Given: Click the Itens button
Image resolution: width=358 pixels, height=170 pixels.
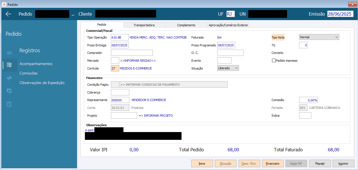Looking at the screenshot, I should (202, 163).
